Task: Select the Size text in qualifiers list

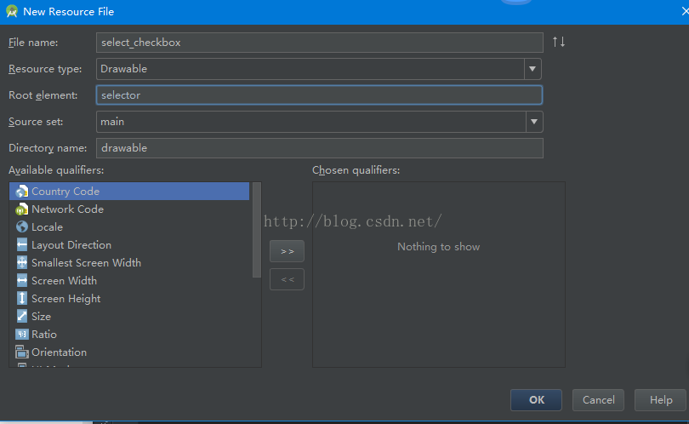Action: click(42, 316)
